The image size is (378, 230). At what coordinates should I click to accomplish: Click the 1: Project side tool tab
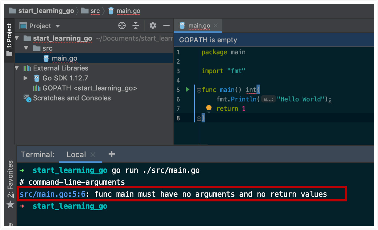point(9,40)
